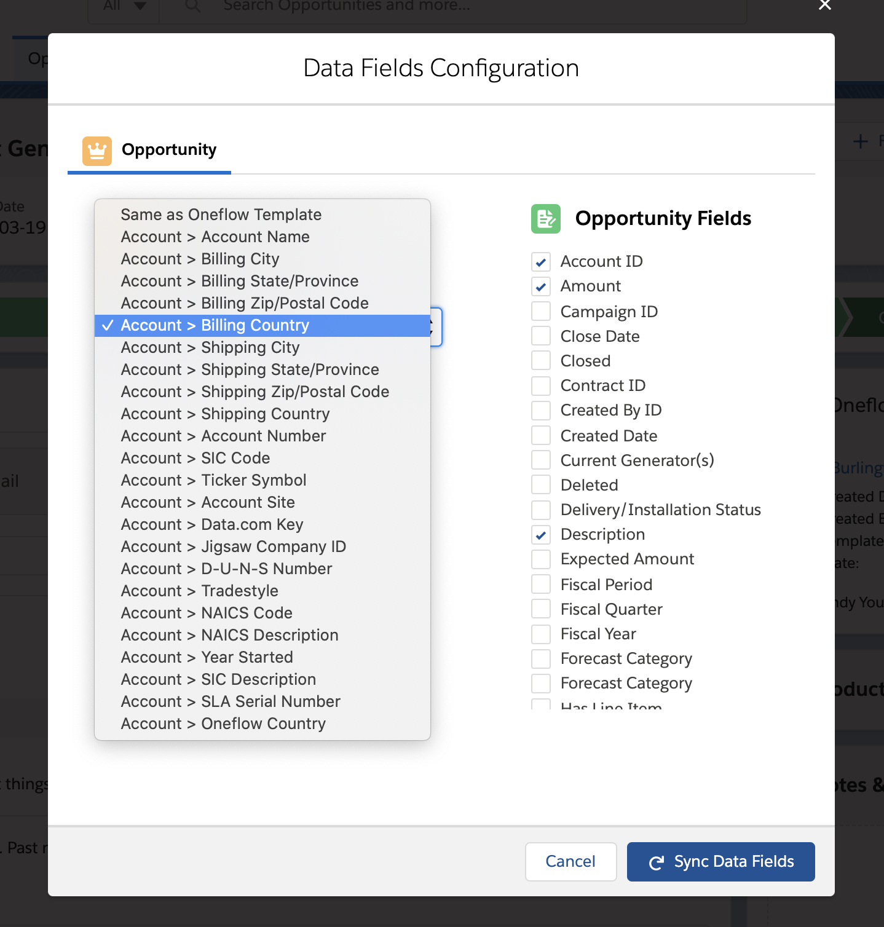Click the search magnifier icon
The width and height of the screenshot is (884, 927).
tap(192, 6)
